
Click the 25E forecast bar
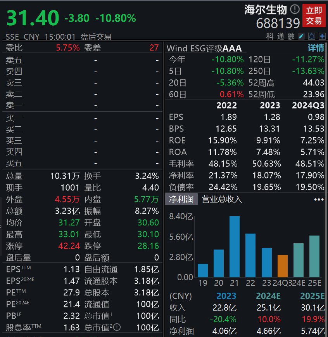pyautogui.click(x=314, y=256)
